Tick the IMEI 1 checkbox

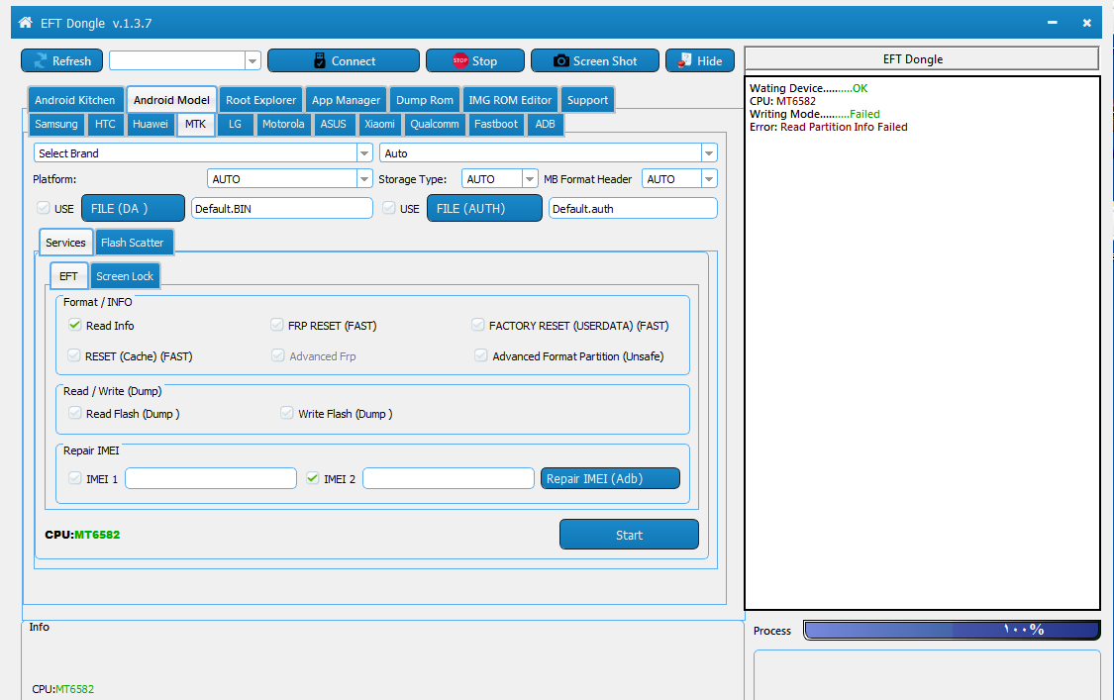[74, 478]
